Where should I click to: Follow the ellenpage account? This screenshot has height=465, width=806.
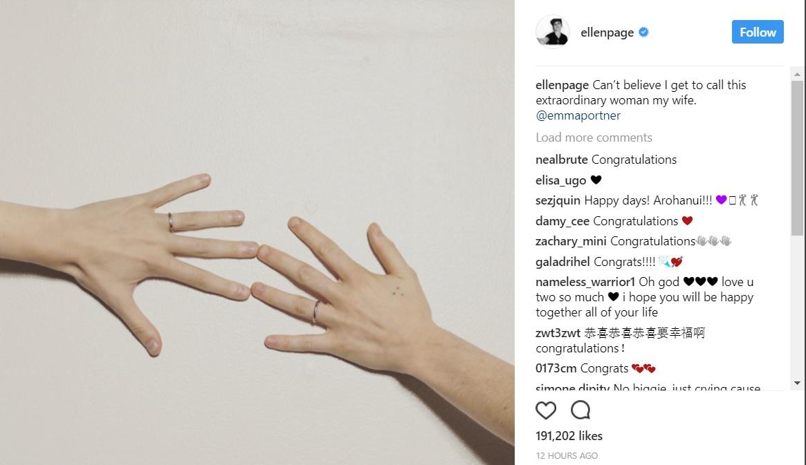(x=758, y=32)
